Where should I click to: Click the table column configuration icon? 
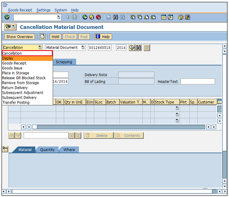tap(220, 102)
